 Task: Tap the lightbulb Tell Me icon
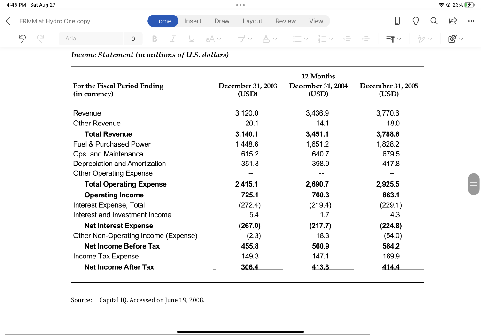415,21
